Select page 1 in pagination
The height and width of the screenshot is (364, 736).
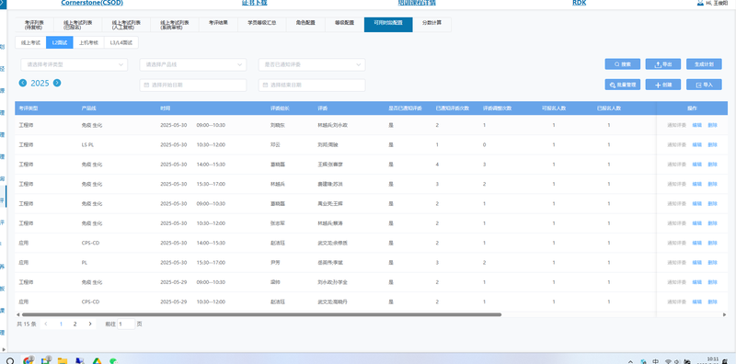click(61, 324)
